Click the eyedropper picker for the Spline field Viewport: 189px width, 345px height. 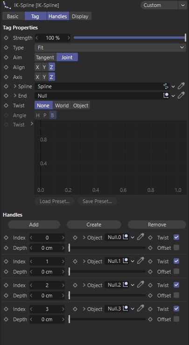181,86
